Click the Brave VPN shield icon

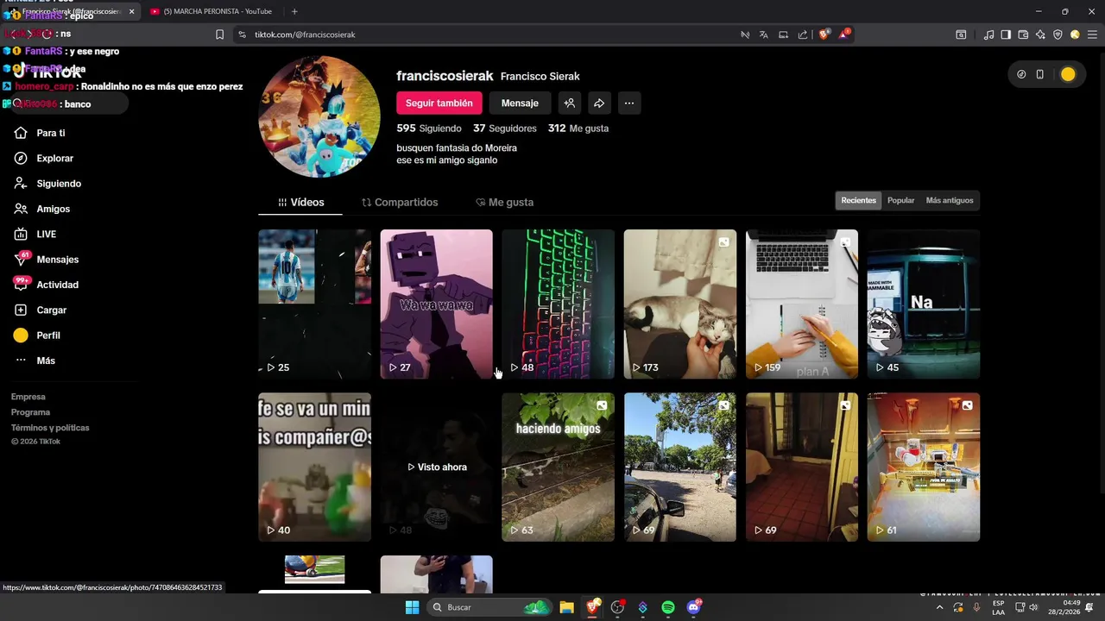point(1058,34)
